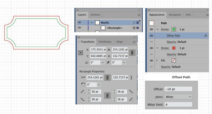Hide the red stroke eye icon
The image size is (212, 114).
coord(152,48)
